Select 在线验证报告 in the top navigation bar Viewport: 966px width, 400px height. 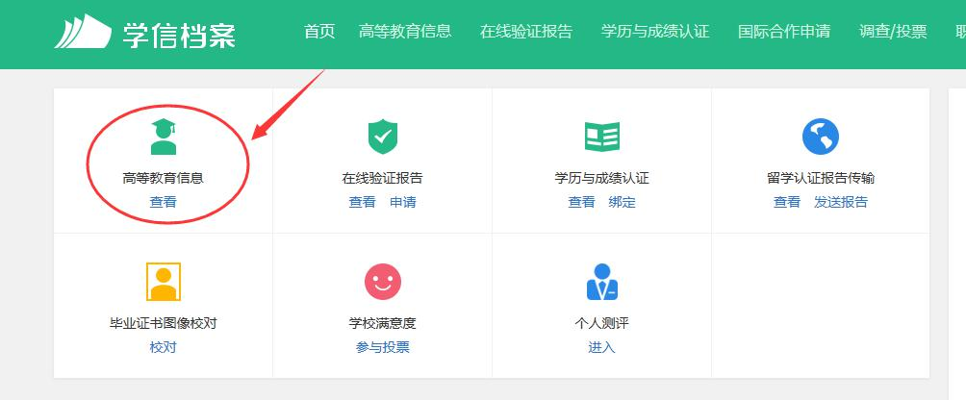[525, 32]
